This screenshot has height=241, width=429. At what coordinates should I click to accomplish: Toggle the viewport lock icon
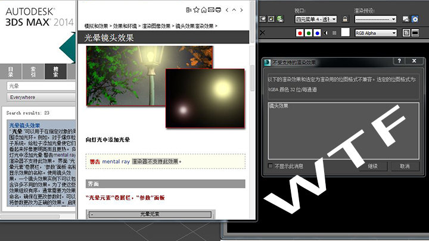tap(345, 19)
